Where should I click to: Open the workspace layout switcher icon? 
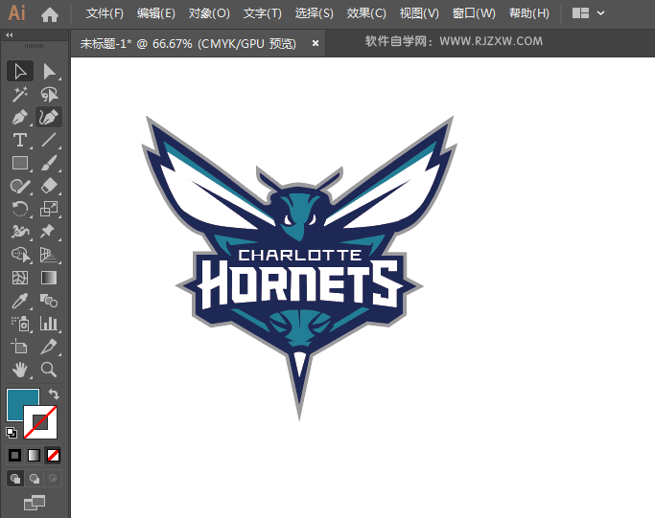coord(580,13)
